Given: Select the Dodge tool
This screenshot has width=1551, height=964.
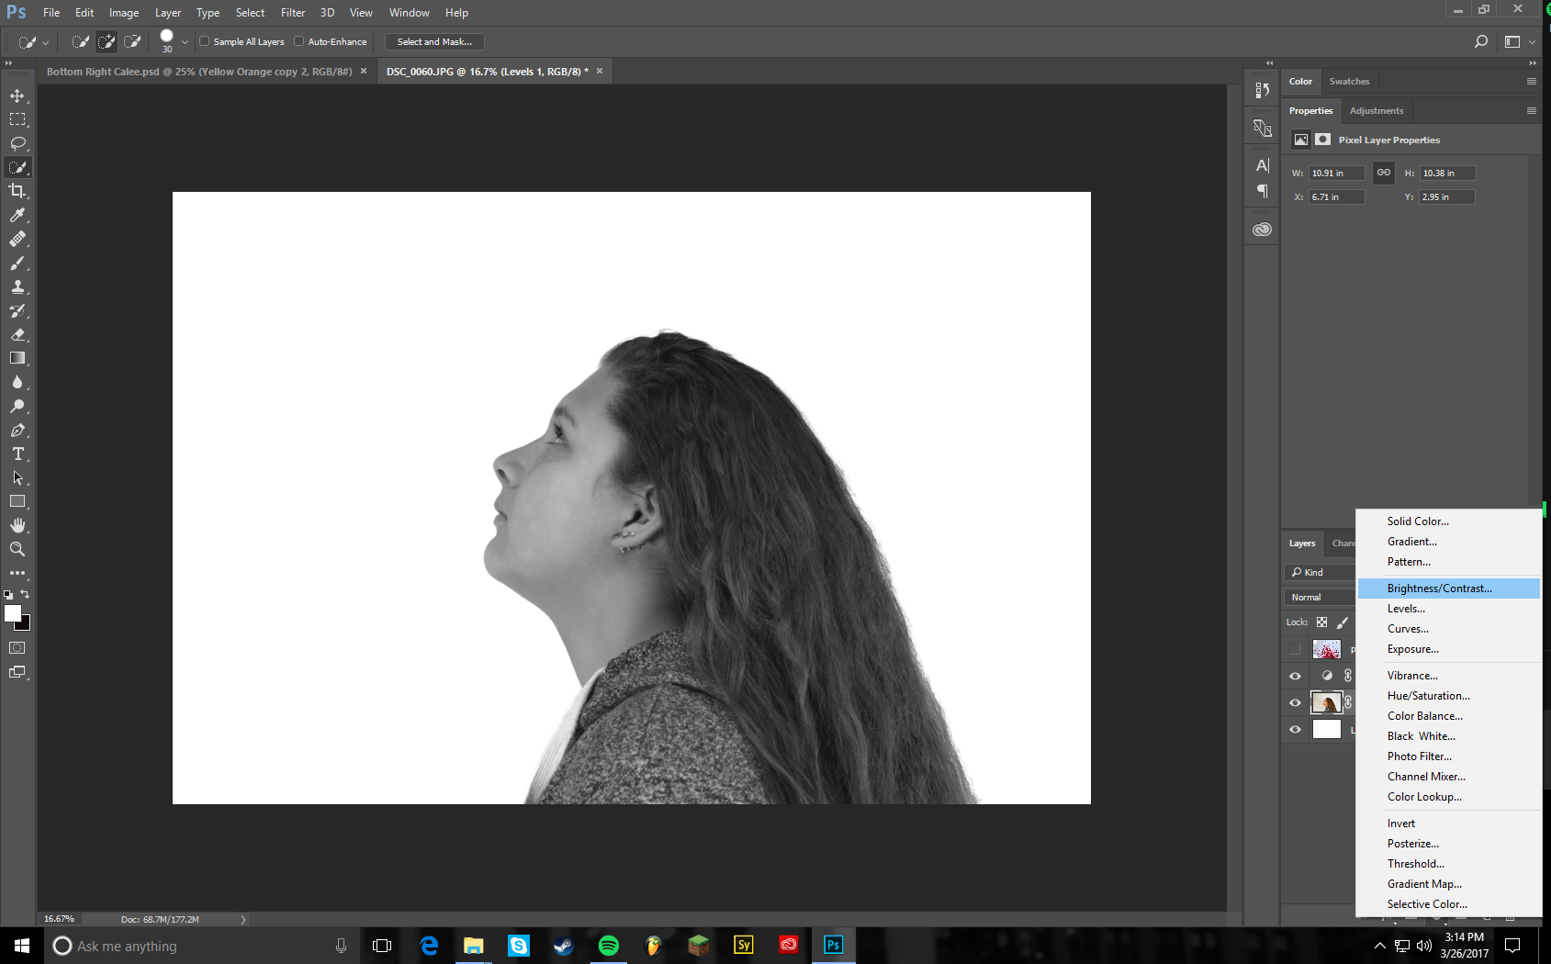Looking at the screenshot, I should (17, 406).
